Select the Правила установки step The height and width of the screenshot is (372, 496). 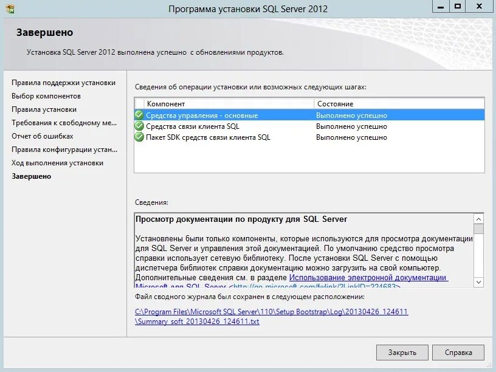[44, 109]
